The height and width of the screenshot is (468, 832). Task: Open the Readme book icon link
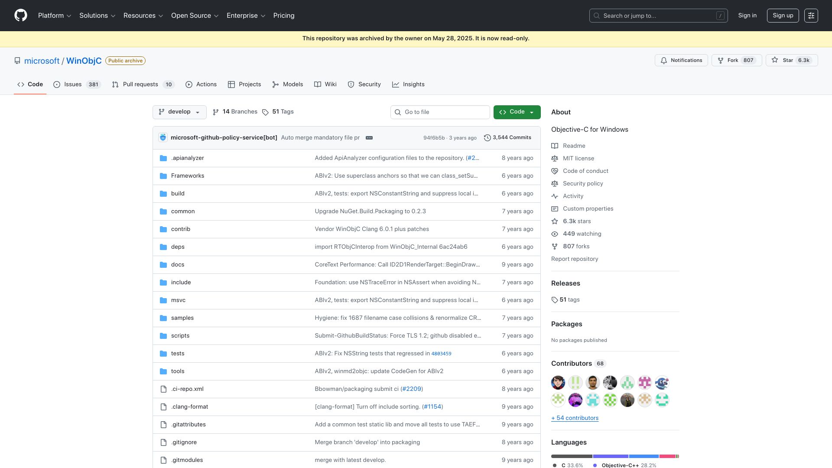555,146
